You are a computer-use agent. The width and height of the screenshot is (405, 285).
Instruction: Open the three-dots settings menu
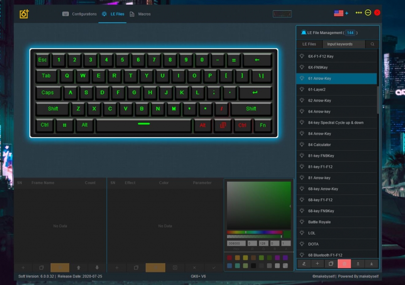pos(359,13)
